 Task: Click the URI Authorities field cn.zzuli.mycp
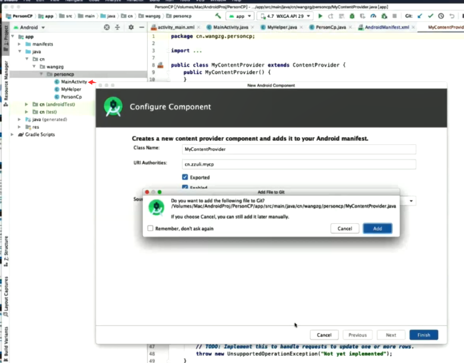click(299, 164)
